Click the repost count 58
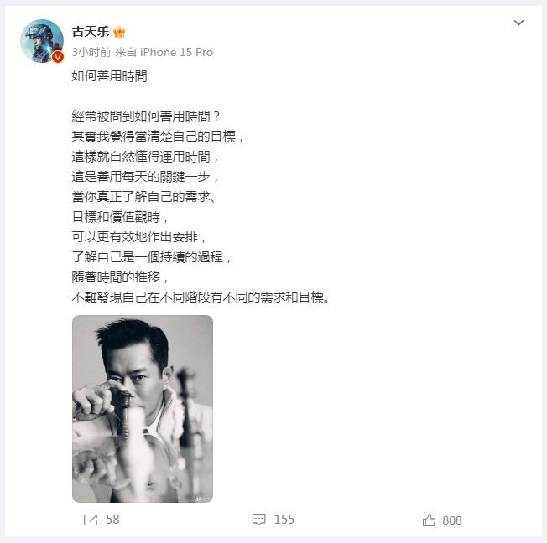The height and width of the screenshot is (543, 547). click(112, 520)
